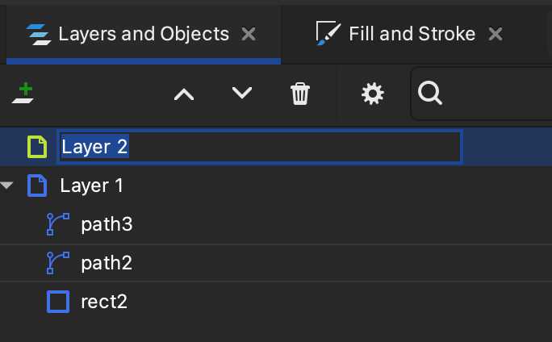The image size is (552, 342).
Task: Move selection up with the up arrow
Action: click(184, 94)
